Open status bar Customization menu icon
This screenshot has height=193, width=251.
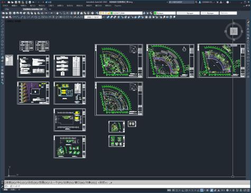(x=248, y=190)
